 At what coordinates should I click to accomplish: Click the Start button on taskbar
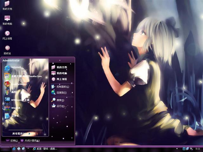click(5, 148)
